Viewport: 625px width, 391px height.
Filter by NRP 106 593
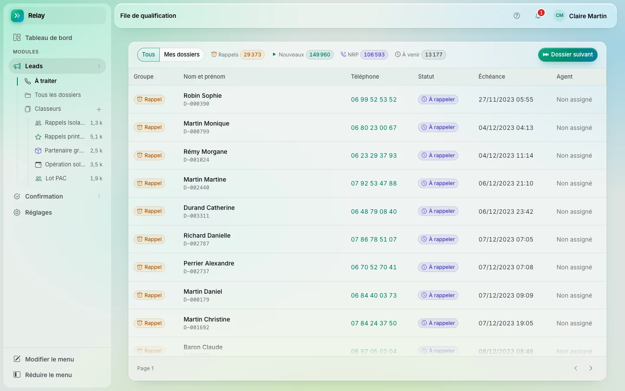coord(364,55)
